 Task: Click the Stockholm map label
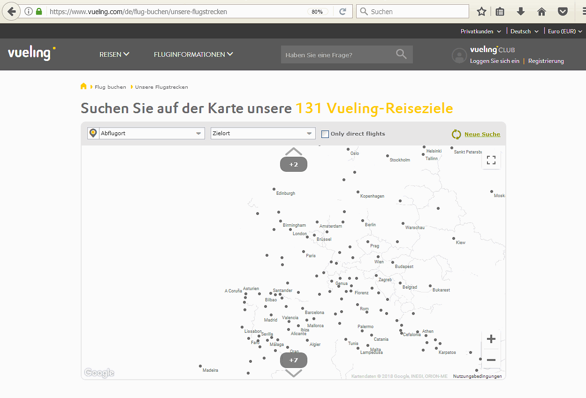[400, 160]
